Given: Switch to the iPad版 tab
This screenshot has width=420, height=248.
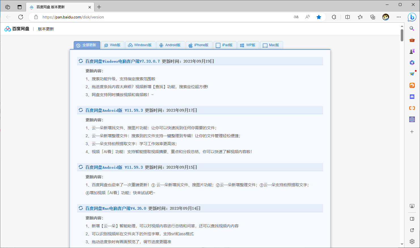Looking at the screenshot, I should pyautogui.click(x=225, y=45).
